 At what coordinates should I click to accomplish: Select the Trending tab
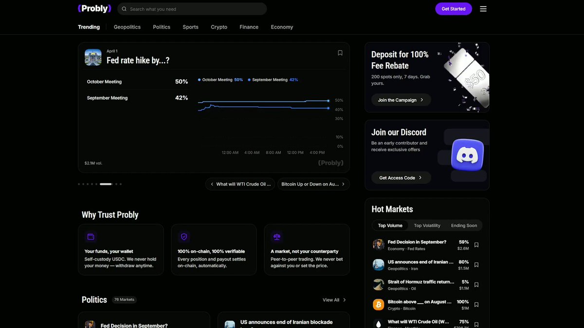89,27
